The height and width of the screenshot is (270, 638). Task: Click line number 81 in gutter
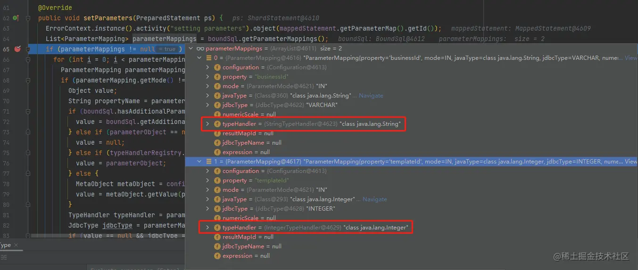tap(6, 215)
